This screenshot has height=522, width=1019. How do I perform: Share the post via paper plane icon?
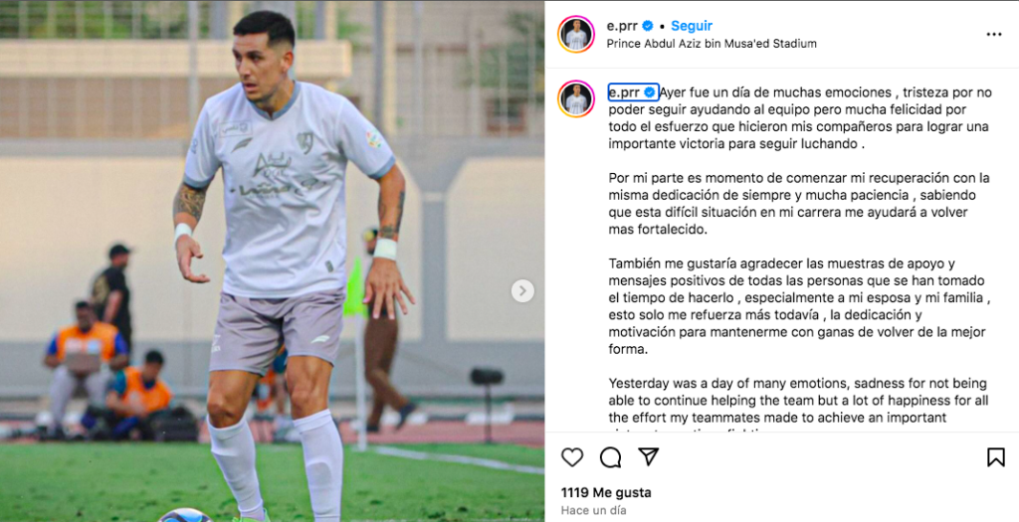pyautogui.click(x=649, y=457)
